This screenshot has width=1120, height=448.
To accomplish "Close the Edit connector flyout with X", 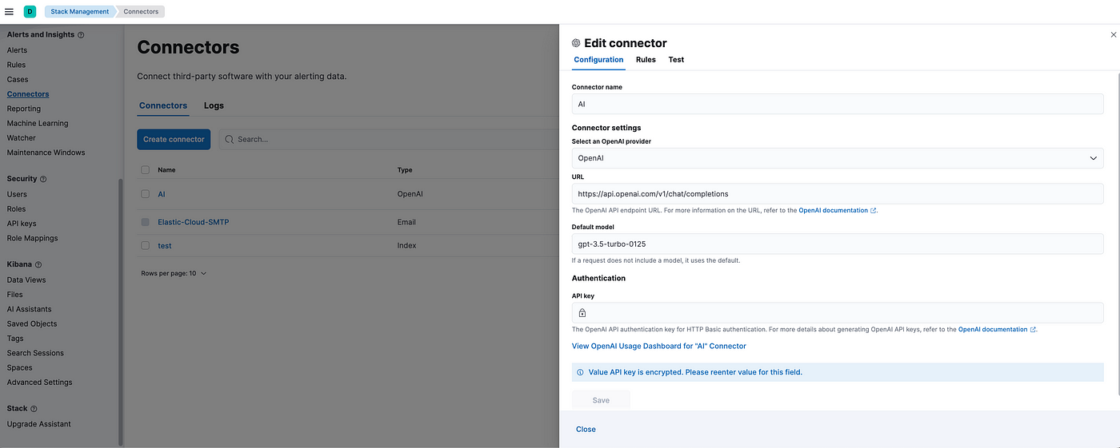I will (x=1113, y=35).
